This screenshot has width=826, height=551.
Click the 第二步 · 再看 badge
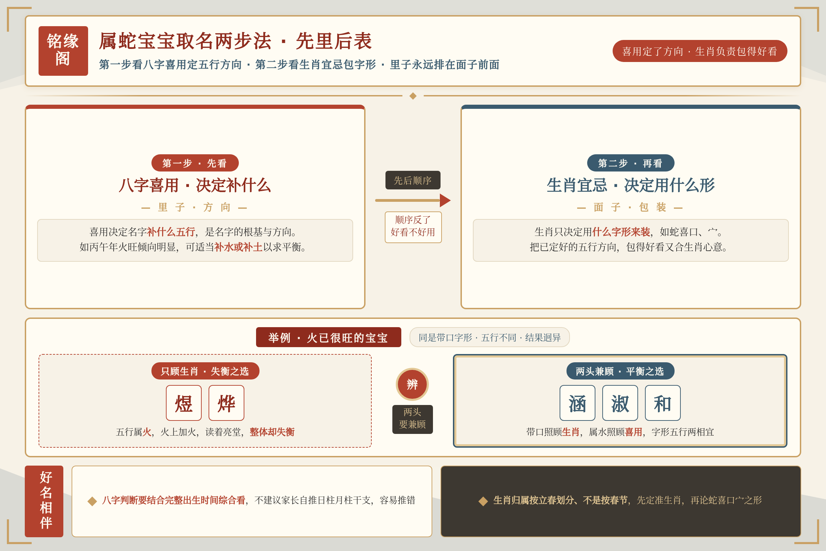pos(631,163)
